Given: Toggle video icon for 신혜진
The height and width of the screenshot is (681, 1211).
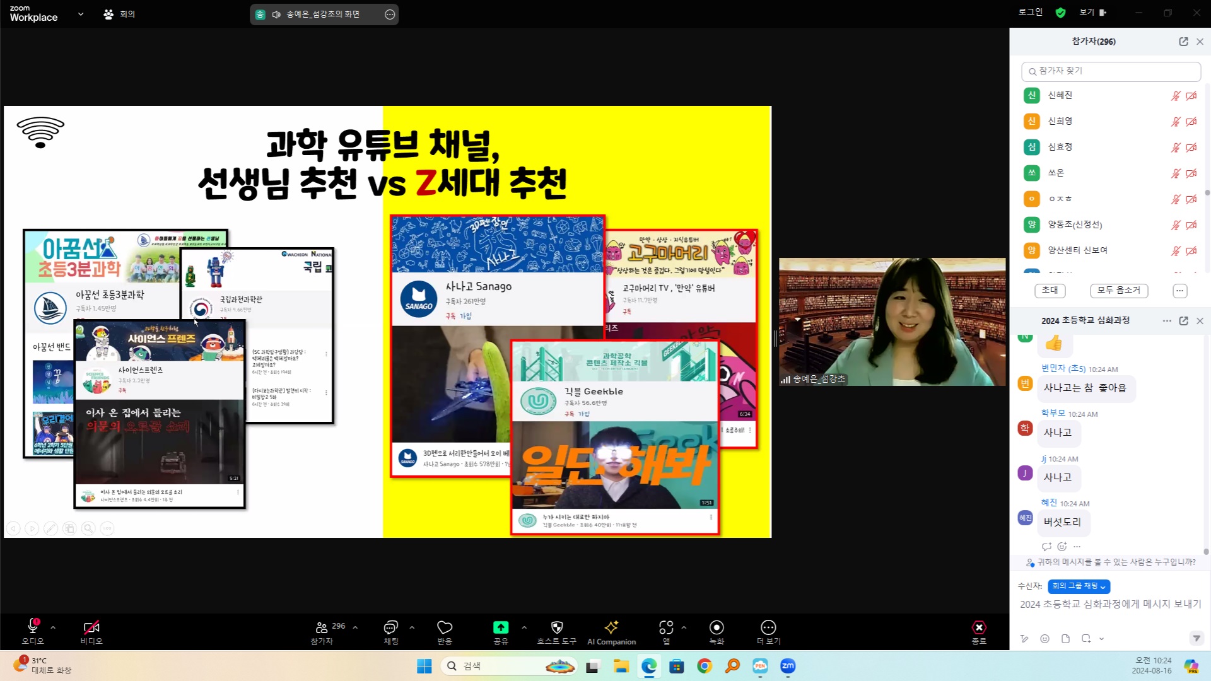Looking at the screenshot, I should coord(1191,96).
